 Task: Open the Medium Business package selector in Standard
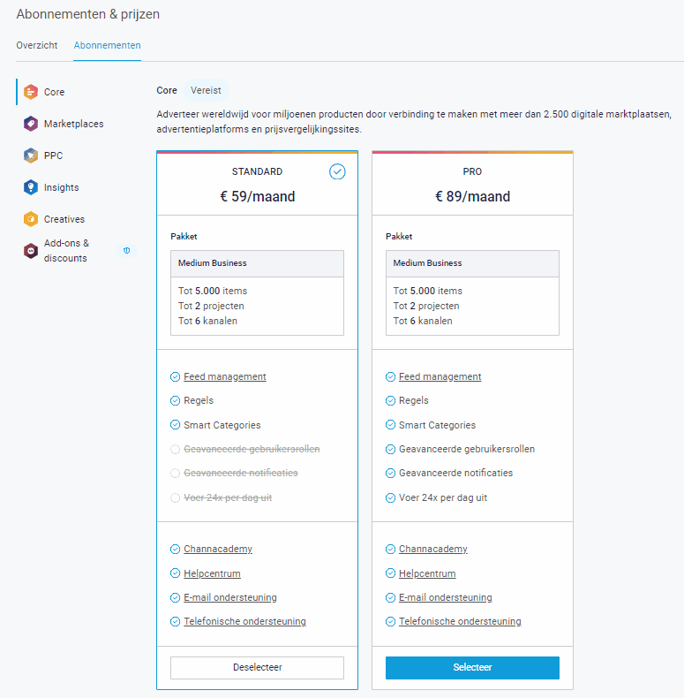coord(257,263)
